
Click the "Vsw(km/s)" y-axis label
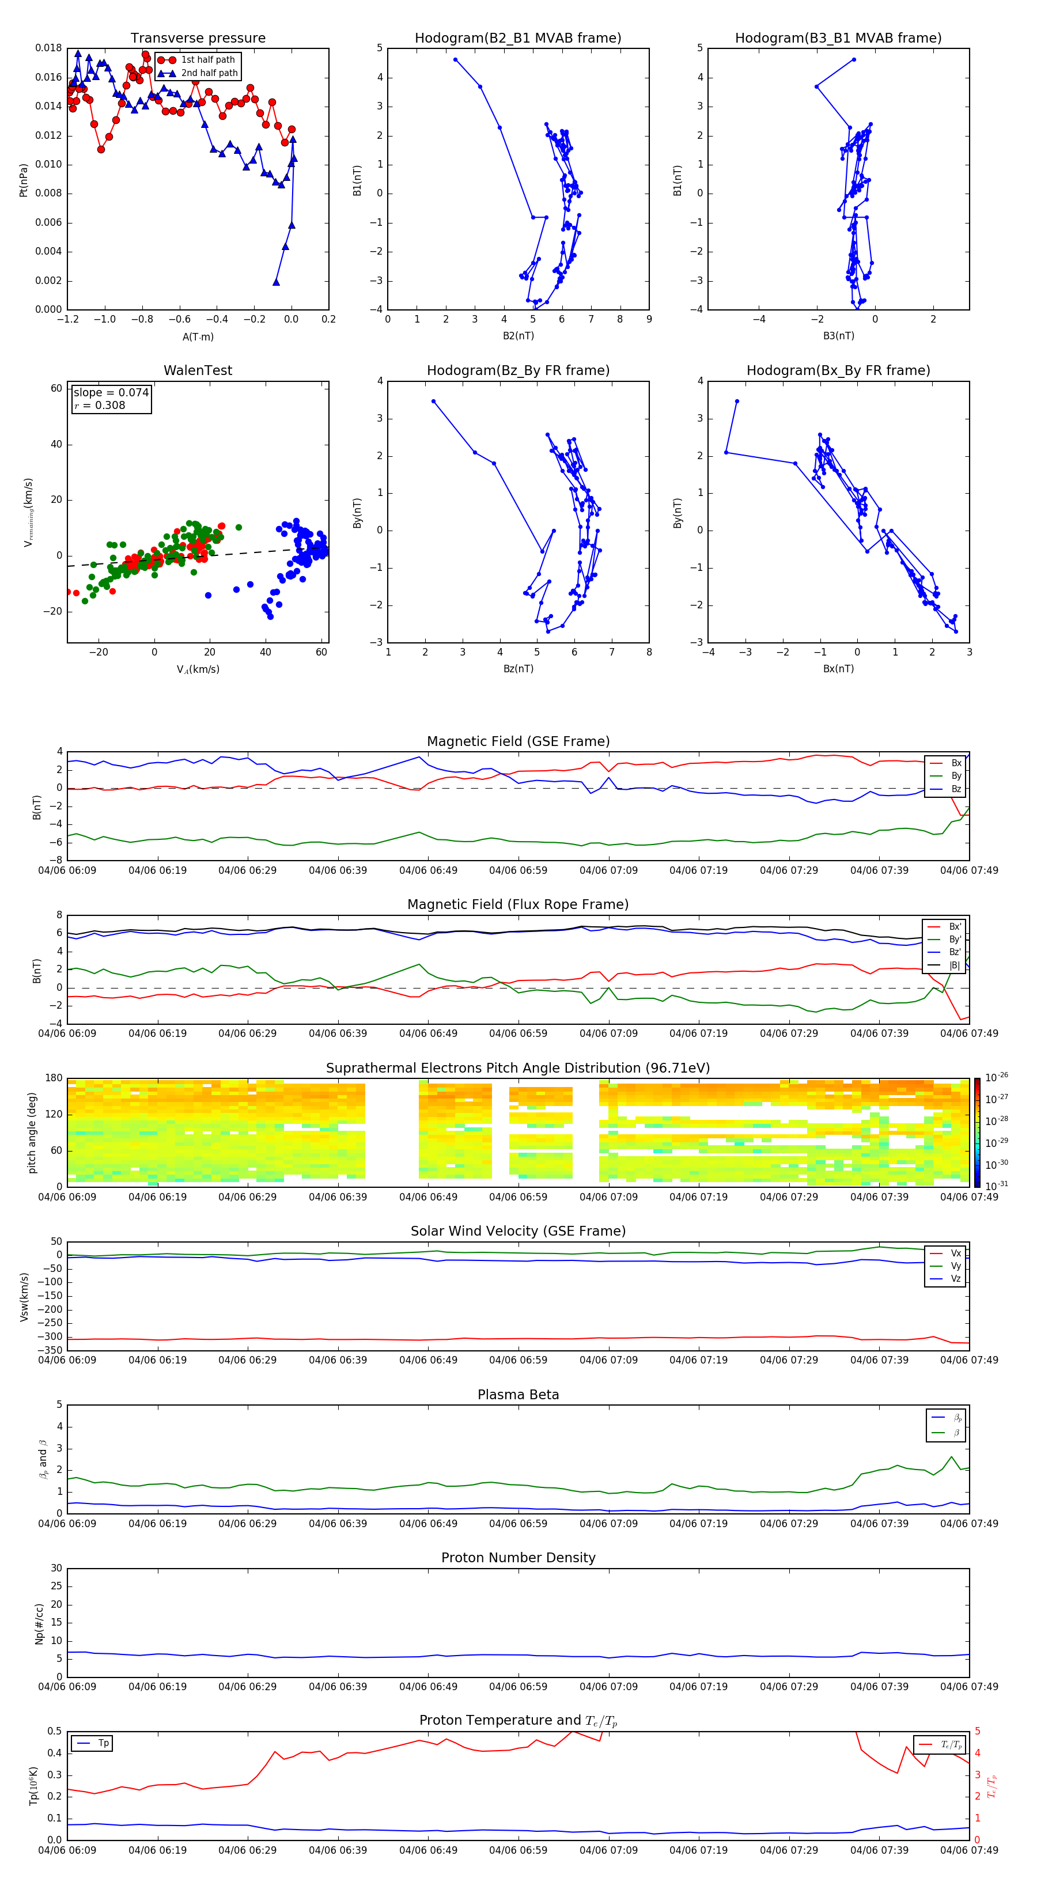tap(24, 1297)
